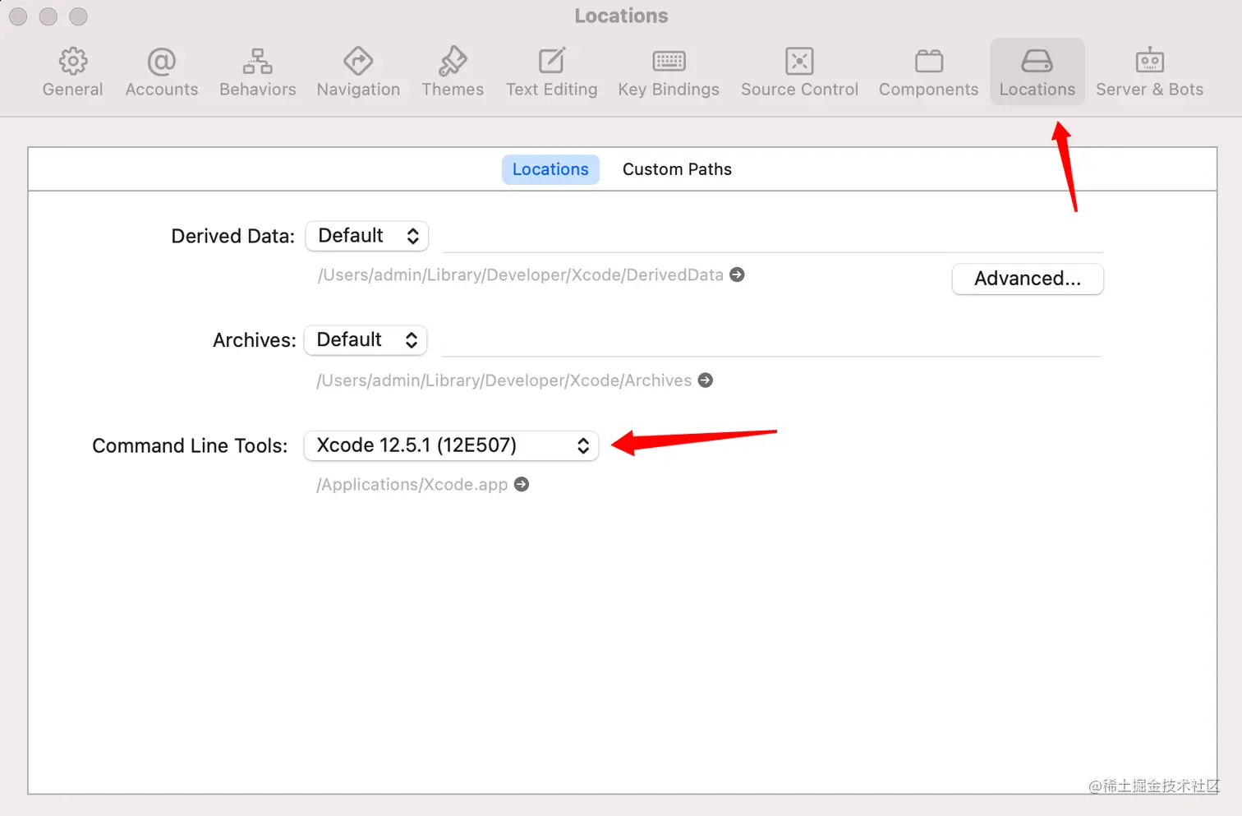Open the Key Bindings preferences pane

pyautogui.click(x=669, y=72)
